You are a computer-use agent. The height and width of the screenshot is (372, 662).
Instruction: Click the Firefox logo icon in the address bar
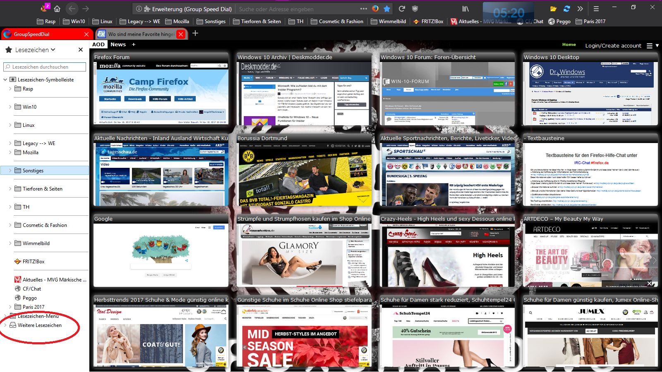pos(375,9)
